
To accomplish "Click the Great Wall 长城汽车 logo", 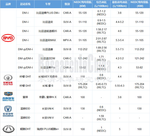I will (8, 80).
